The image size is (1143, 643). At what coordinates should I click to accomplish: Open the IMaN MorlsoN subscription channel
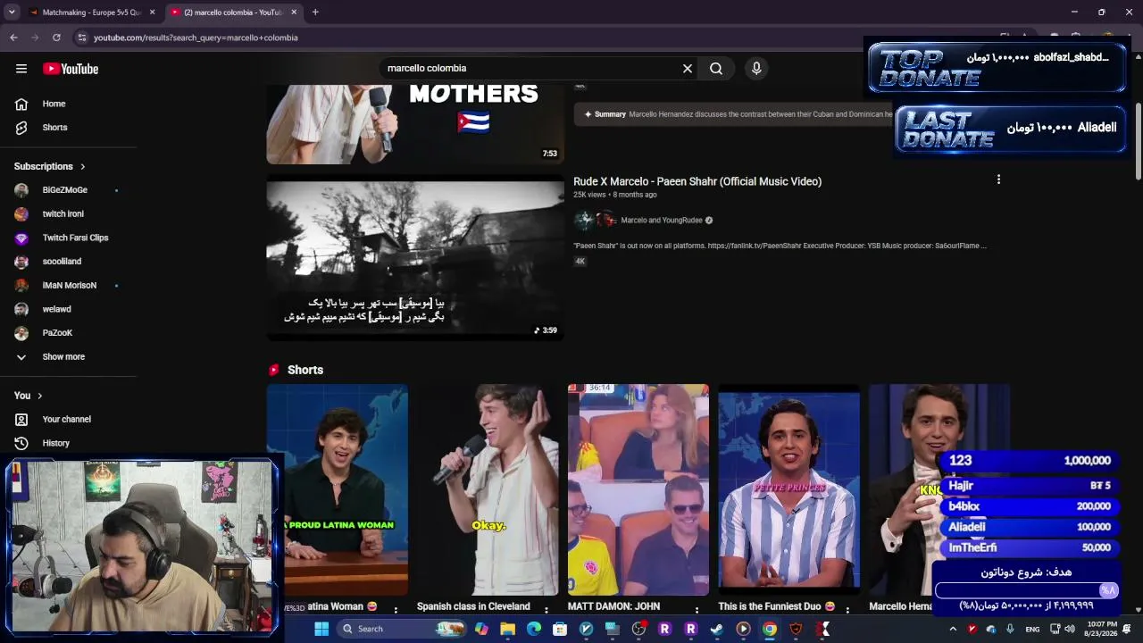[x=68, y=286]
